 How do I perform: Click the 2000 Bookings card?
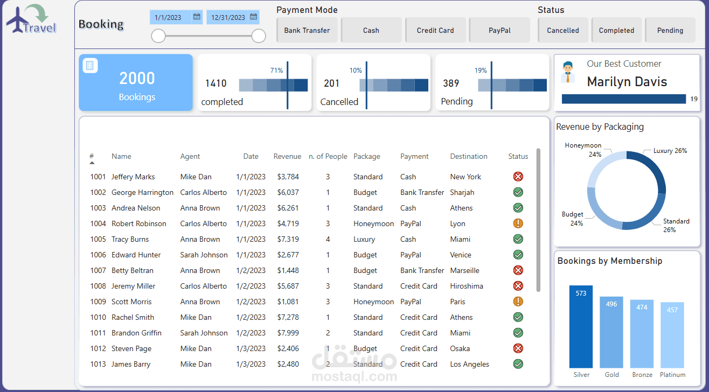click(x=136, y=82)
